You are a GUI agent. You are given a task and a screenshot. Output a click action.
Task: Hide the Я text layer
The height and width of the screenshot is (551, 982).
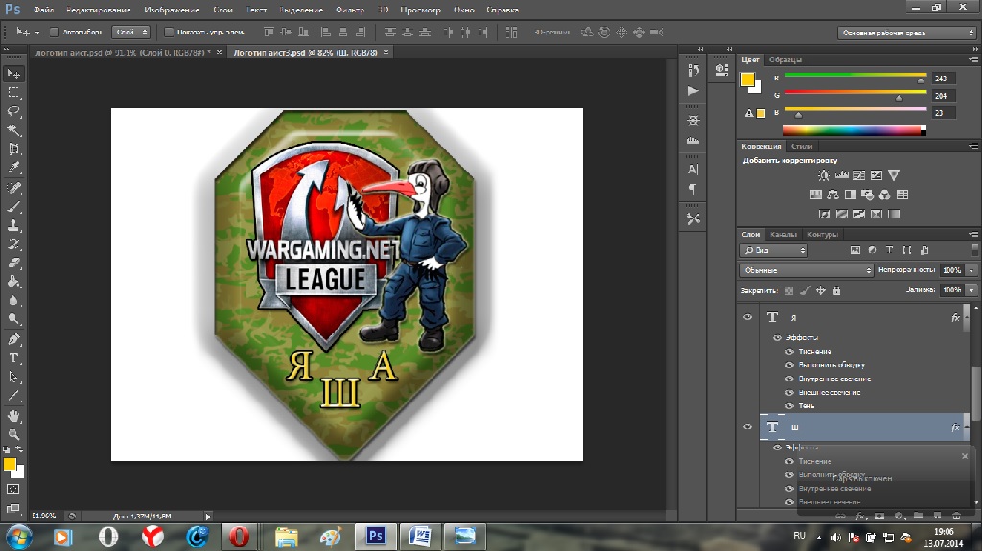(x=747, y=317)
